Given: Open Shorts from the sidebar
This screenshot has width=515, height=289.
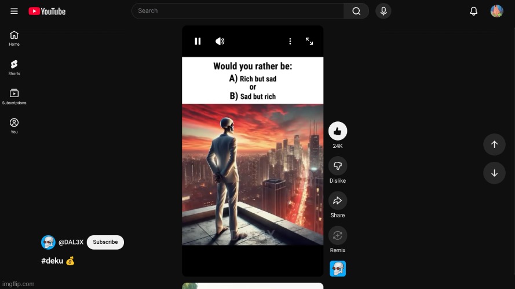Looking at the screenshot, I should 14,67.
